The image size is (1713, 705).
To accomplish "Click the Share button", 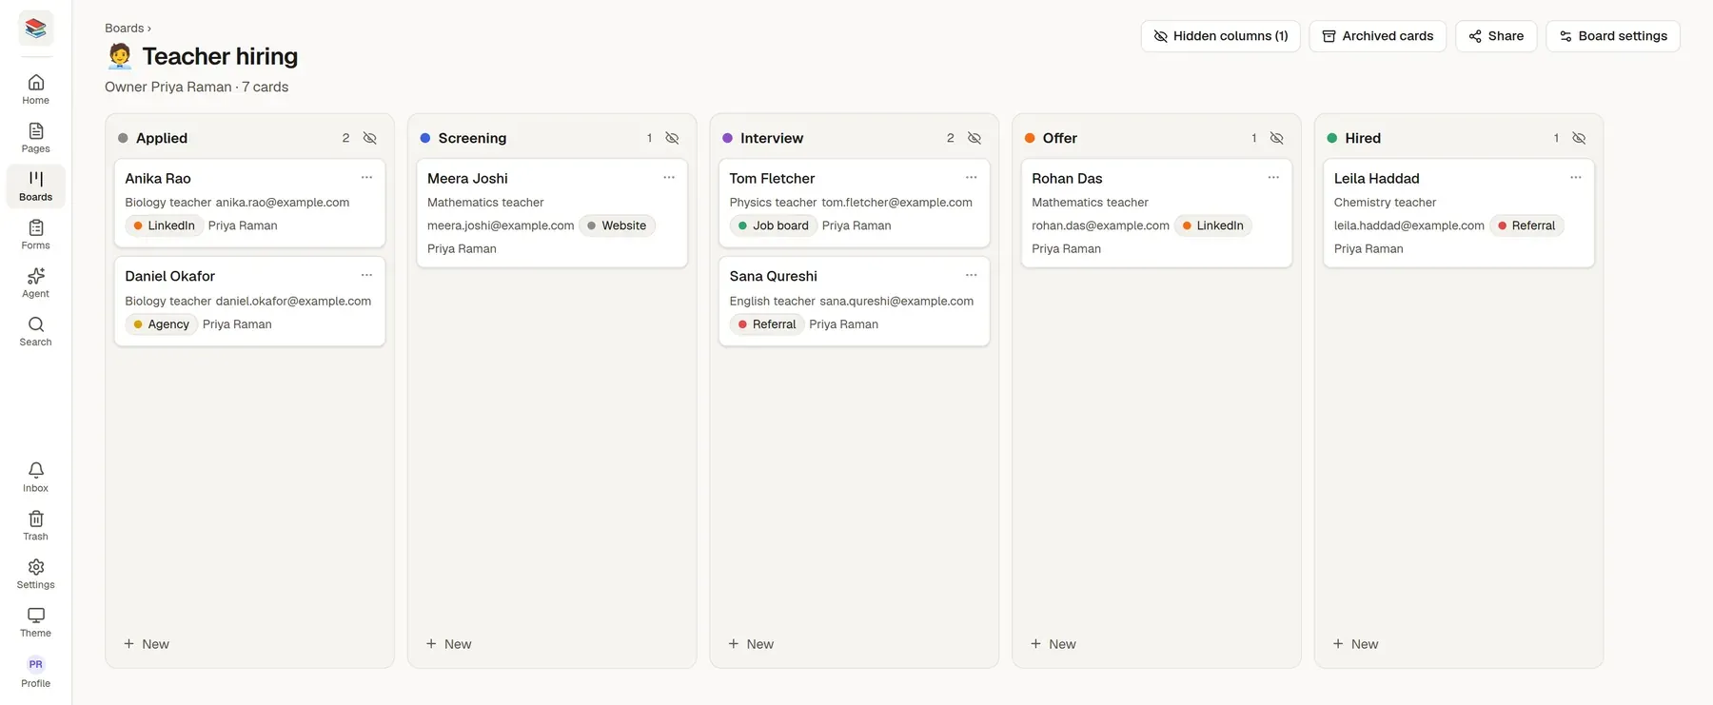I will pyautogui.click(x=1496, y=36).
